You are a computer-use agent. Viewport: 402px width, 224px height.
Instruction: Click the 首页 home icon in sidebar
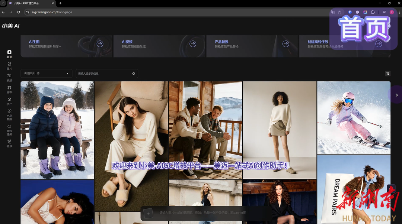point(9,54)
